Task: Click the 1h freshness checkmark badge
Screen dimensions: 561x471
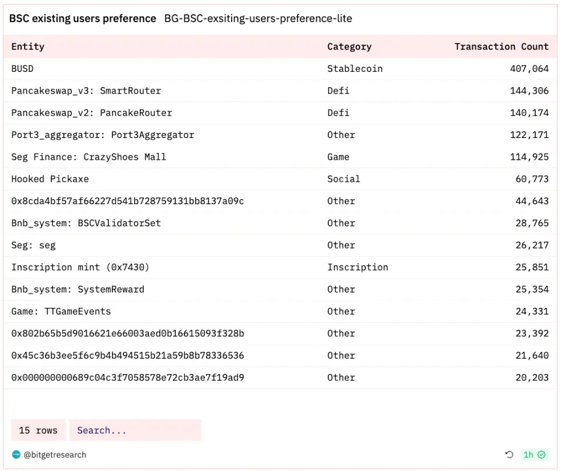Action: [535, 454]
